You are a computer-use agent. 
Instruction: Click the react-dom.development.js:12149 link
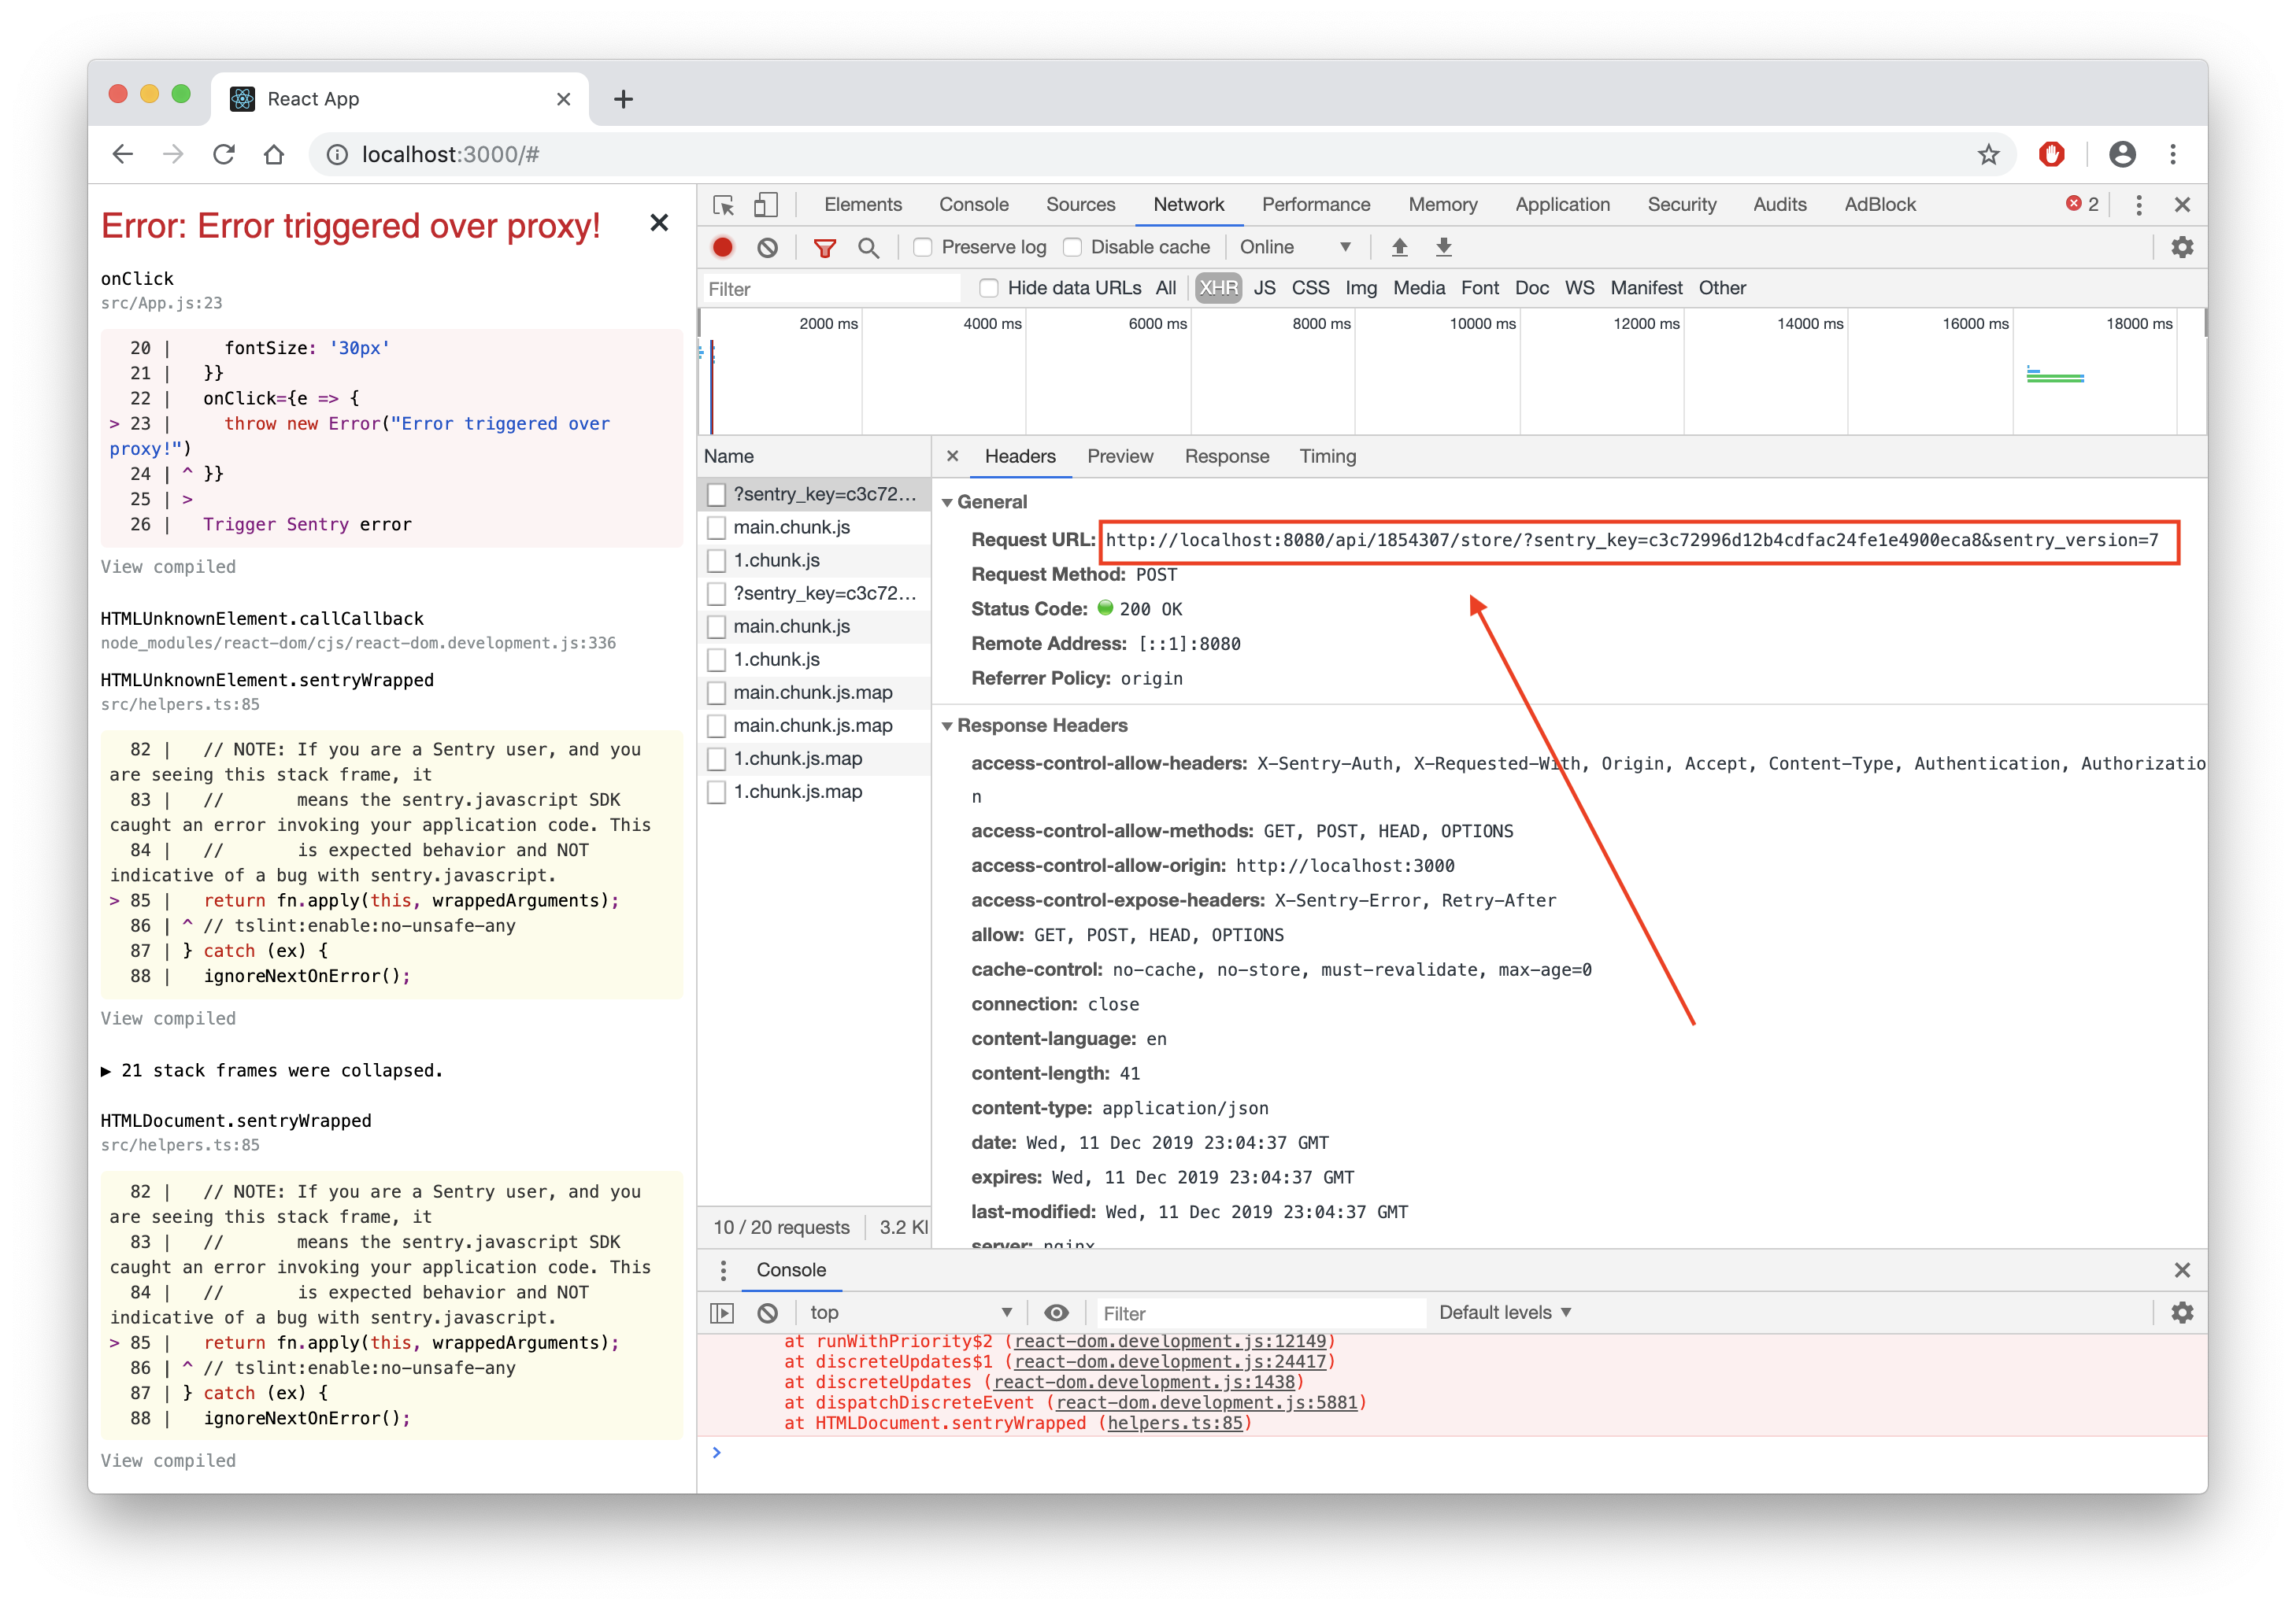[x=1170, y=1341]
